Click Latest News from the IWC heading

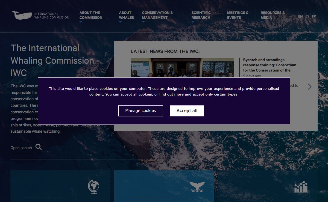click(x=165, y=51)
